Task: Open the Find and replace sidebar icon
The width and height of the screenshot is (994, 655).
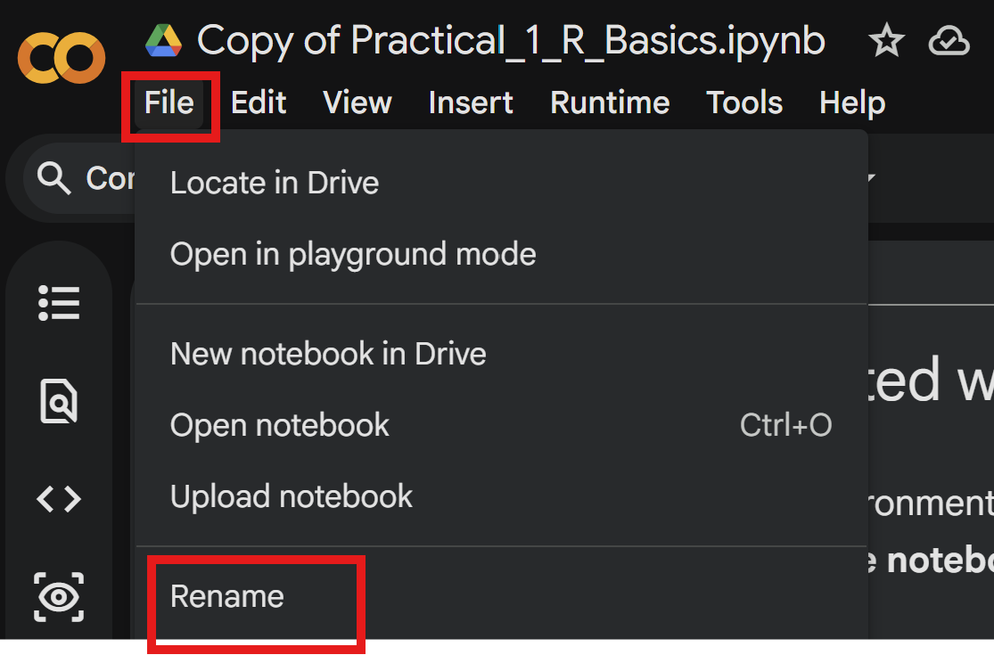Action: point(59,401)
